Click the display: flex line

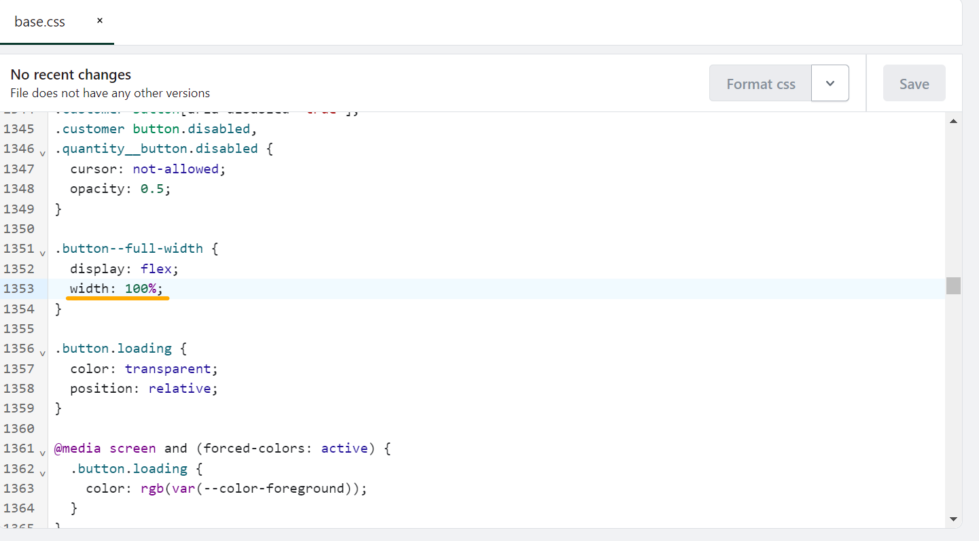click(124, 268)
